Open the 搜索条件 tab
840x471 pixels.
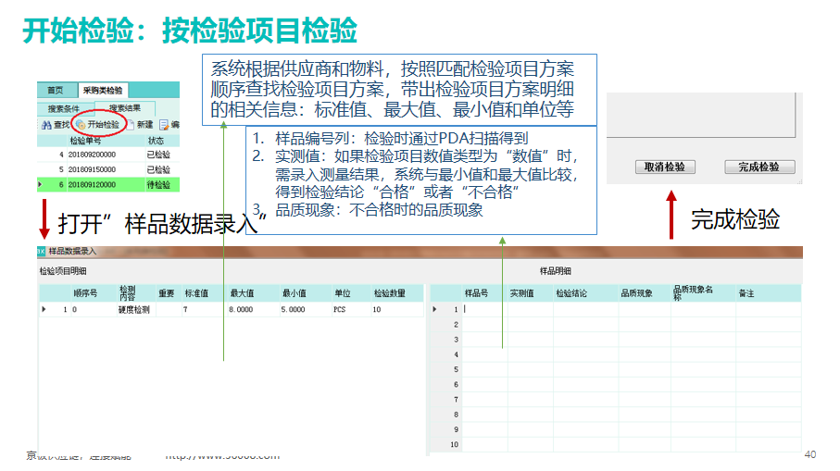click(64, 108)
